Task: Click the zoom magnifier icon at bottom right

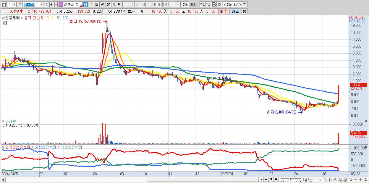Action: point(351,179)
